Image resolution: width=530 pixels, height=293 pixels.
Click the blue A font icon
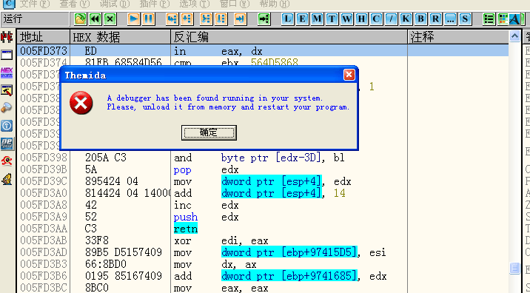click(514, 18)
